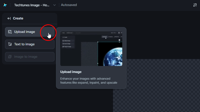Screen dimensions: 200x112
Task: Click the collapse arrow icon beside Create
Action: (x=9, y=18)
